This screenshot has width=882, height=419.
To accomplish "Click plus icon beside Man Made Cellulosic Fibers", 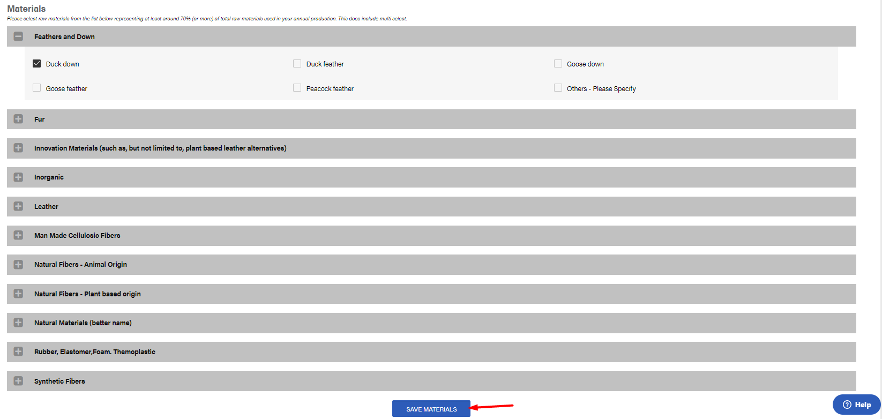I will click(x=18, y=235).
